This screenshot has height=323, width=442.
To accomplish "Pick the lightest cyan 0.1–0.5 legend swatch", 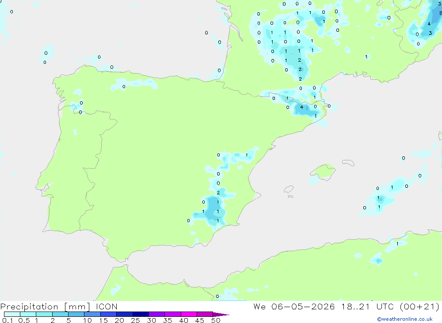I will click(x=12, y=314).
